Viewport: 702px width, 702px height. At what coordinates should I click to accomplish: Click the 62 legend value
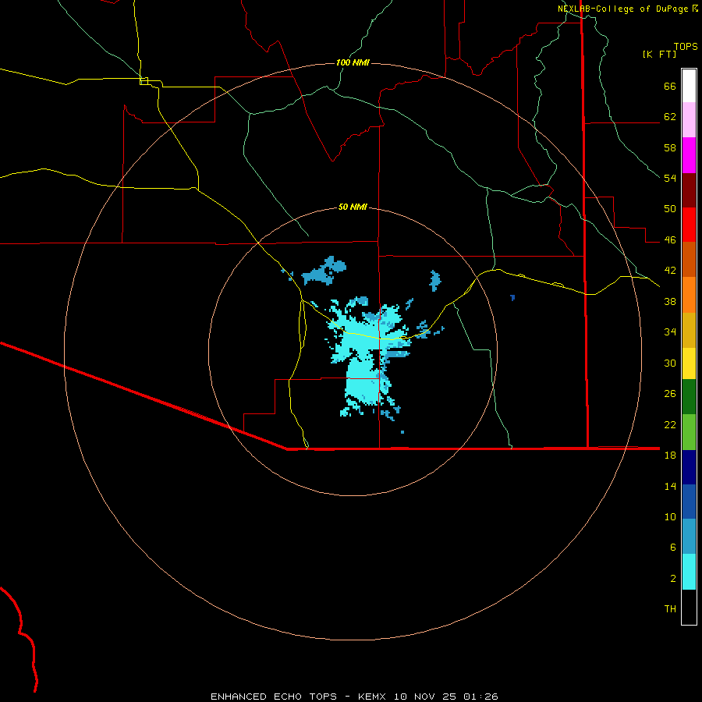pos(670,117)
